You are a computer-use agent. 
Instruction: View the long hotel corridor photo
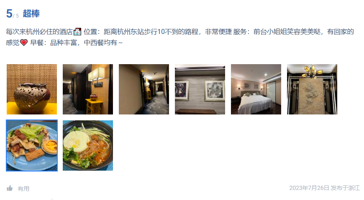(x=144, y=89)
